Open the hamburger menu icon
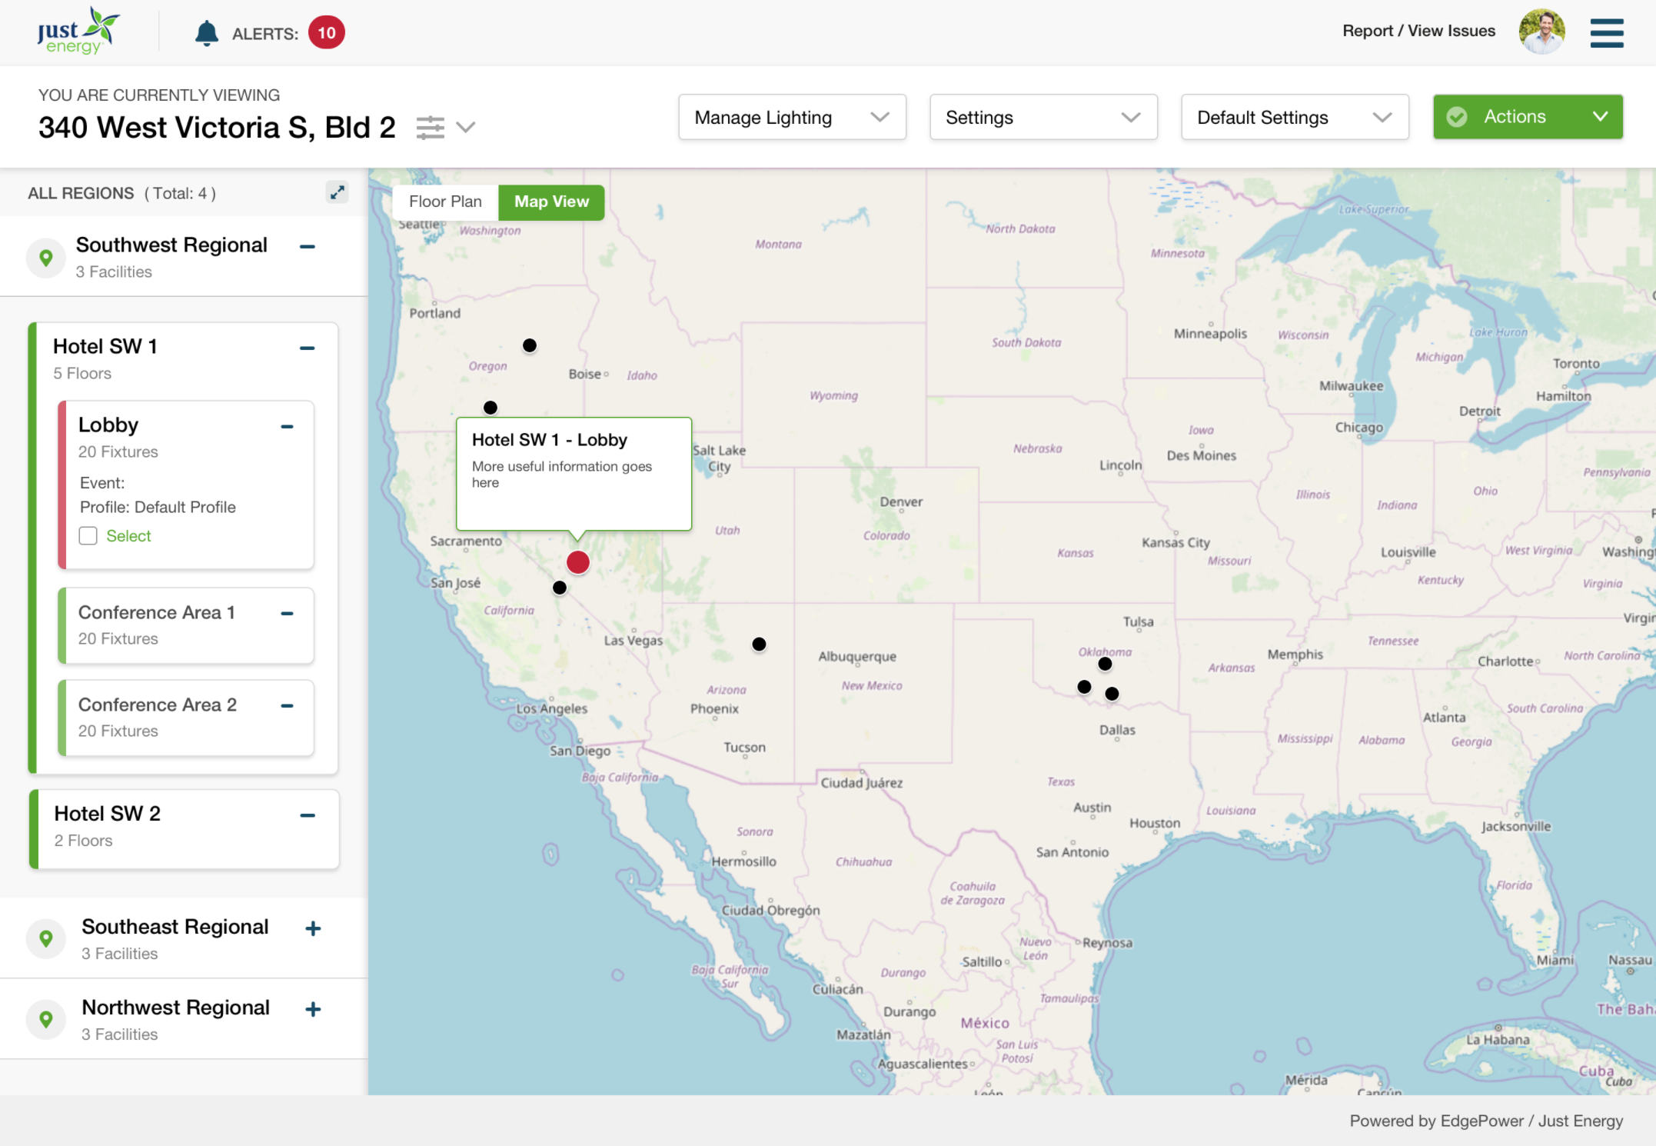The height and width of the screenshot is (1146, 1656). tap(1606, 33)
